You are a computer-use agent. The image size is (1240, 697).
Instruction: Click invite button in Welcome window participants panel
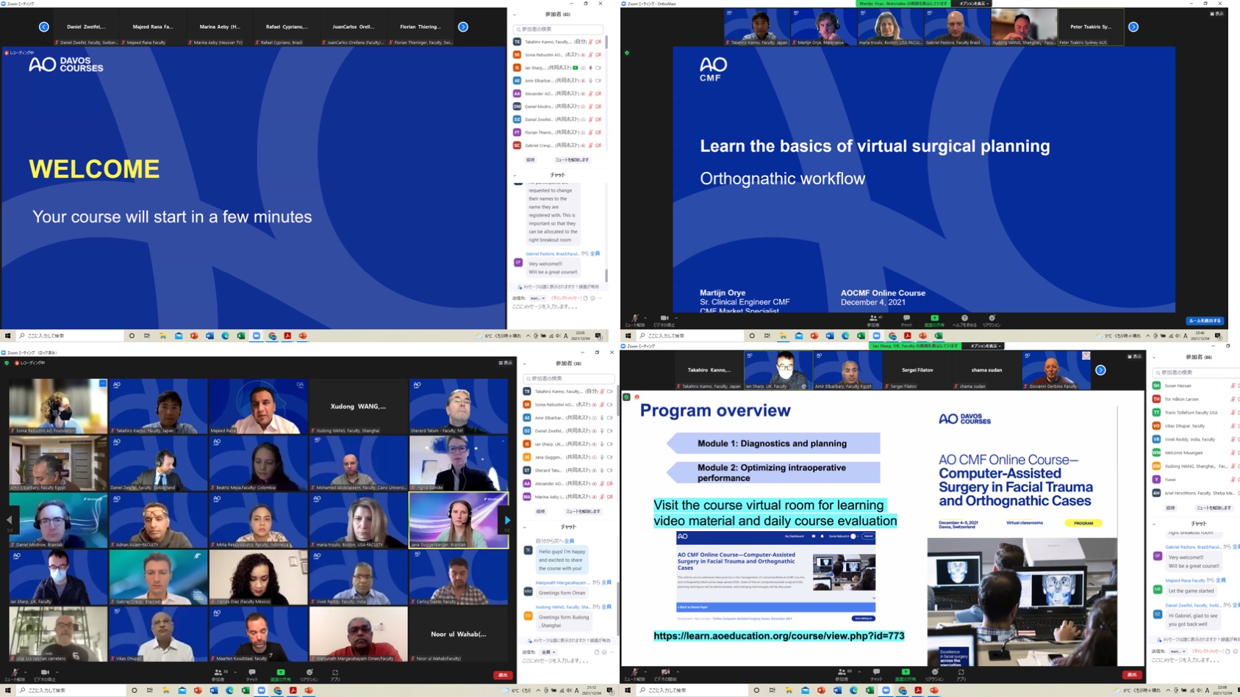pyautogui.click(x=531, y=160)
